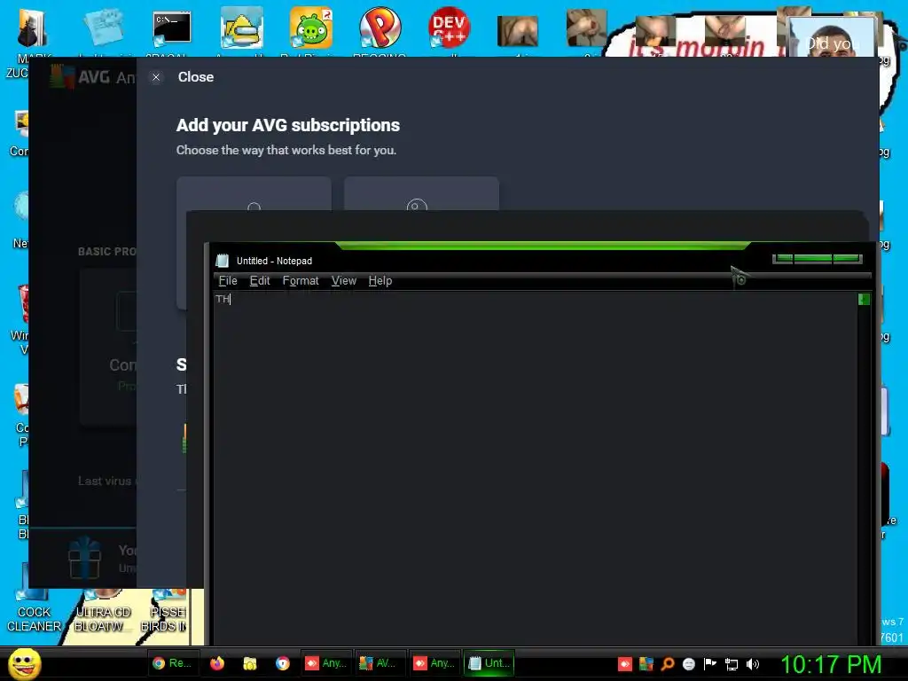Open the File menu in Notepad
Image resolution: width=908 pixels, height=681 pixels.
click(x=228, y=281)
